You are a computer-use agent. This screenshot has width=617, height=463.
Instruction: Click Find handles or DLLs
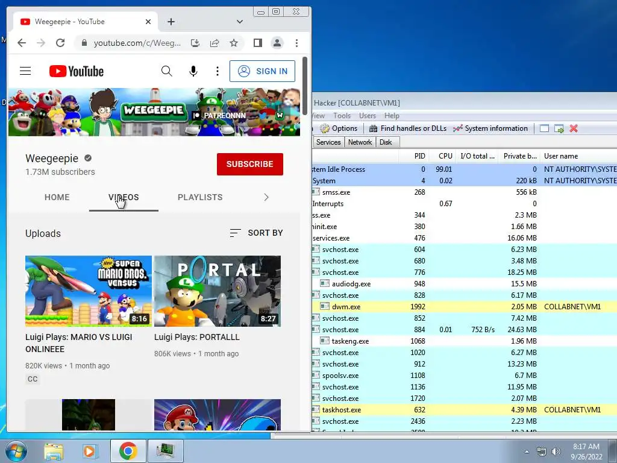click(407, 128)
